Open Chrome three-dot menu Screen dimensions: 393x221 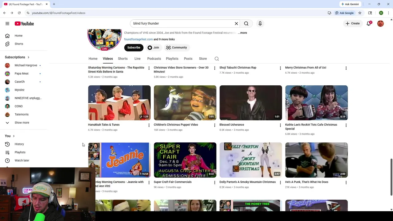coord(388,13)
